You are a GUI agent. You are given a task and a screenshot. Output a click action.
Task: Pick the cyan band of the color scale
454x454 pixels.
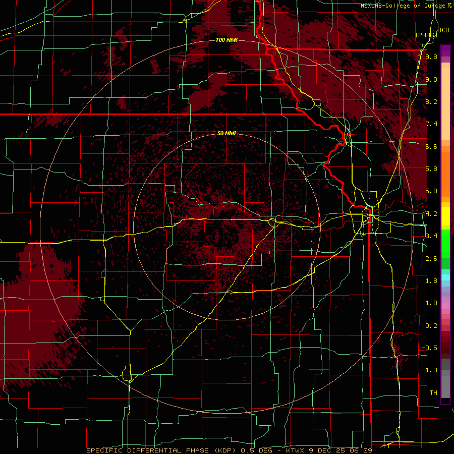[x=445, y=277]
